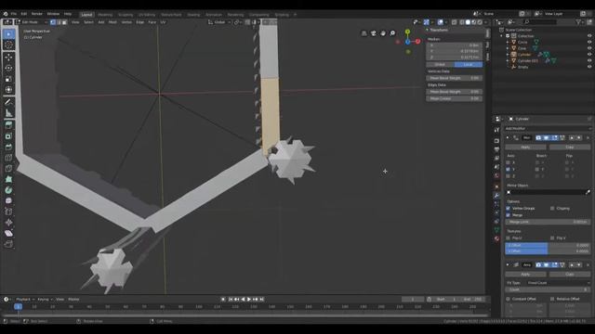Click Apply on the Array modifier
Screen dimensions: 595x334
(525, 275)
